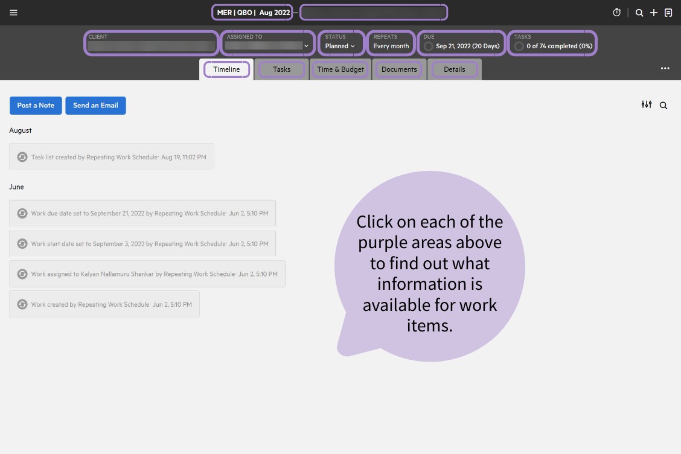
Task: Select the MER | QBO | Aug 2022 title field
Action: [x=252, y=12]
